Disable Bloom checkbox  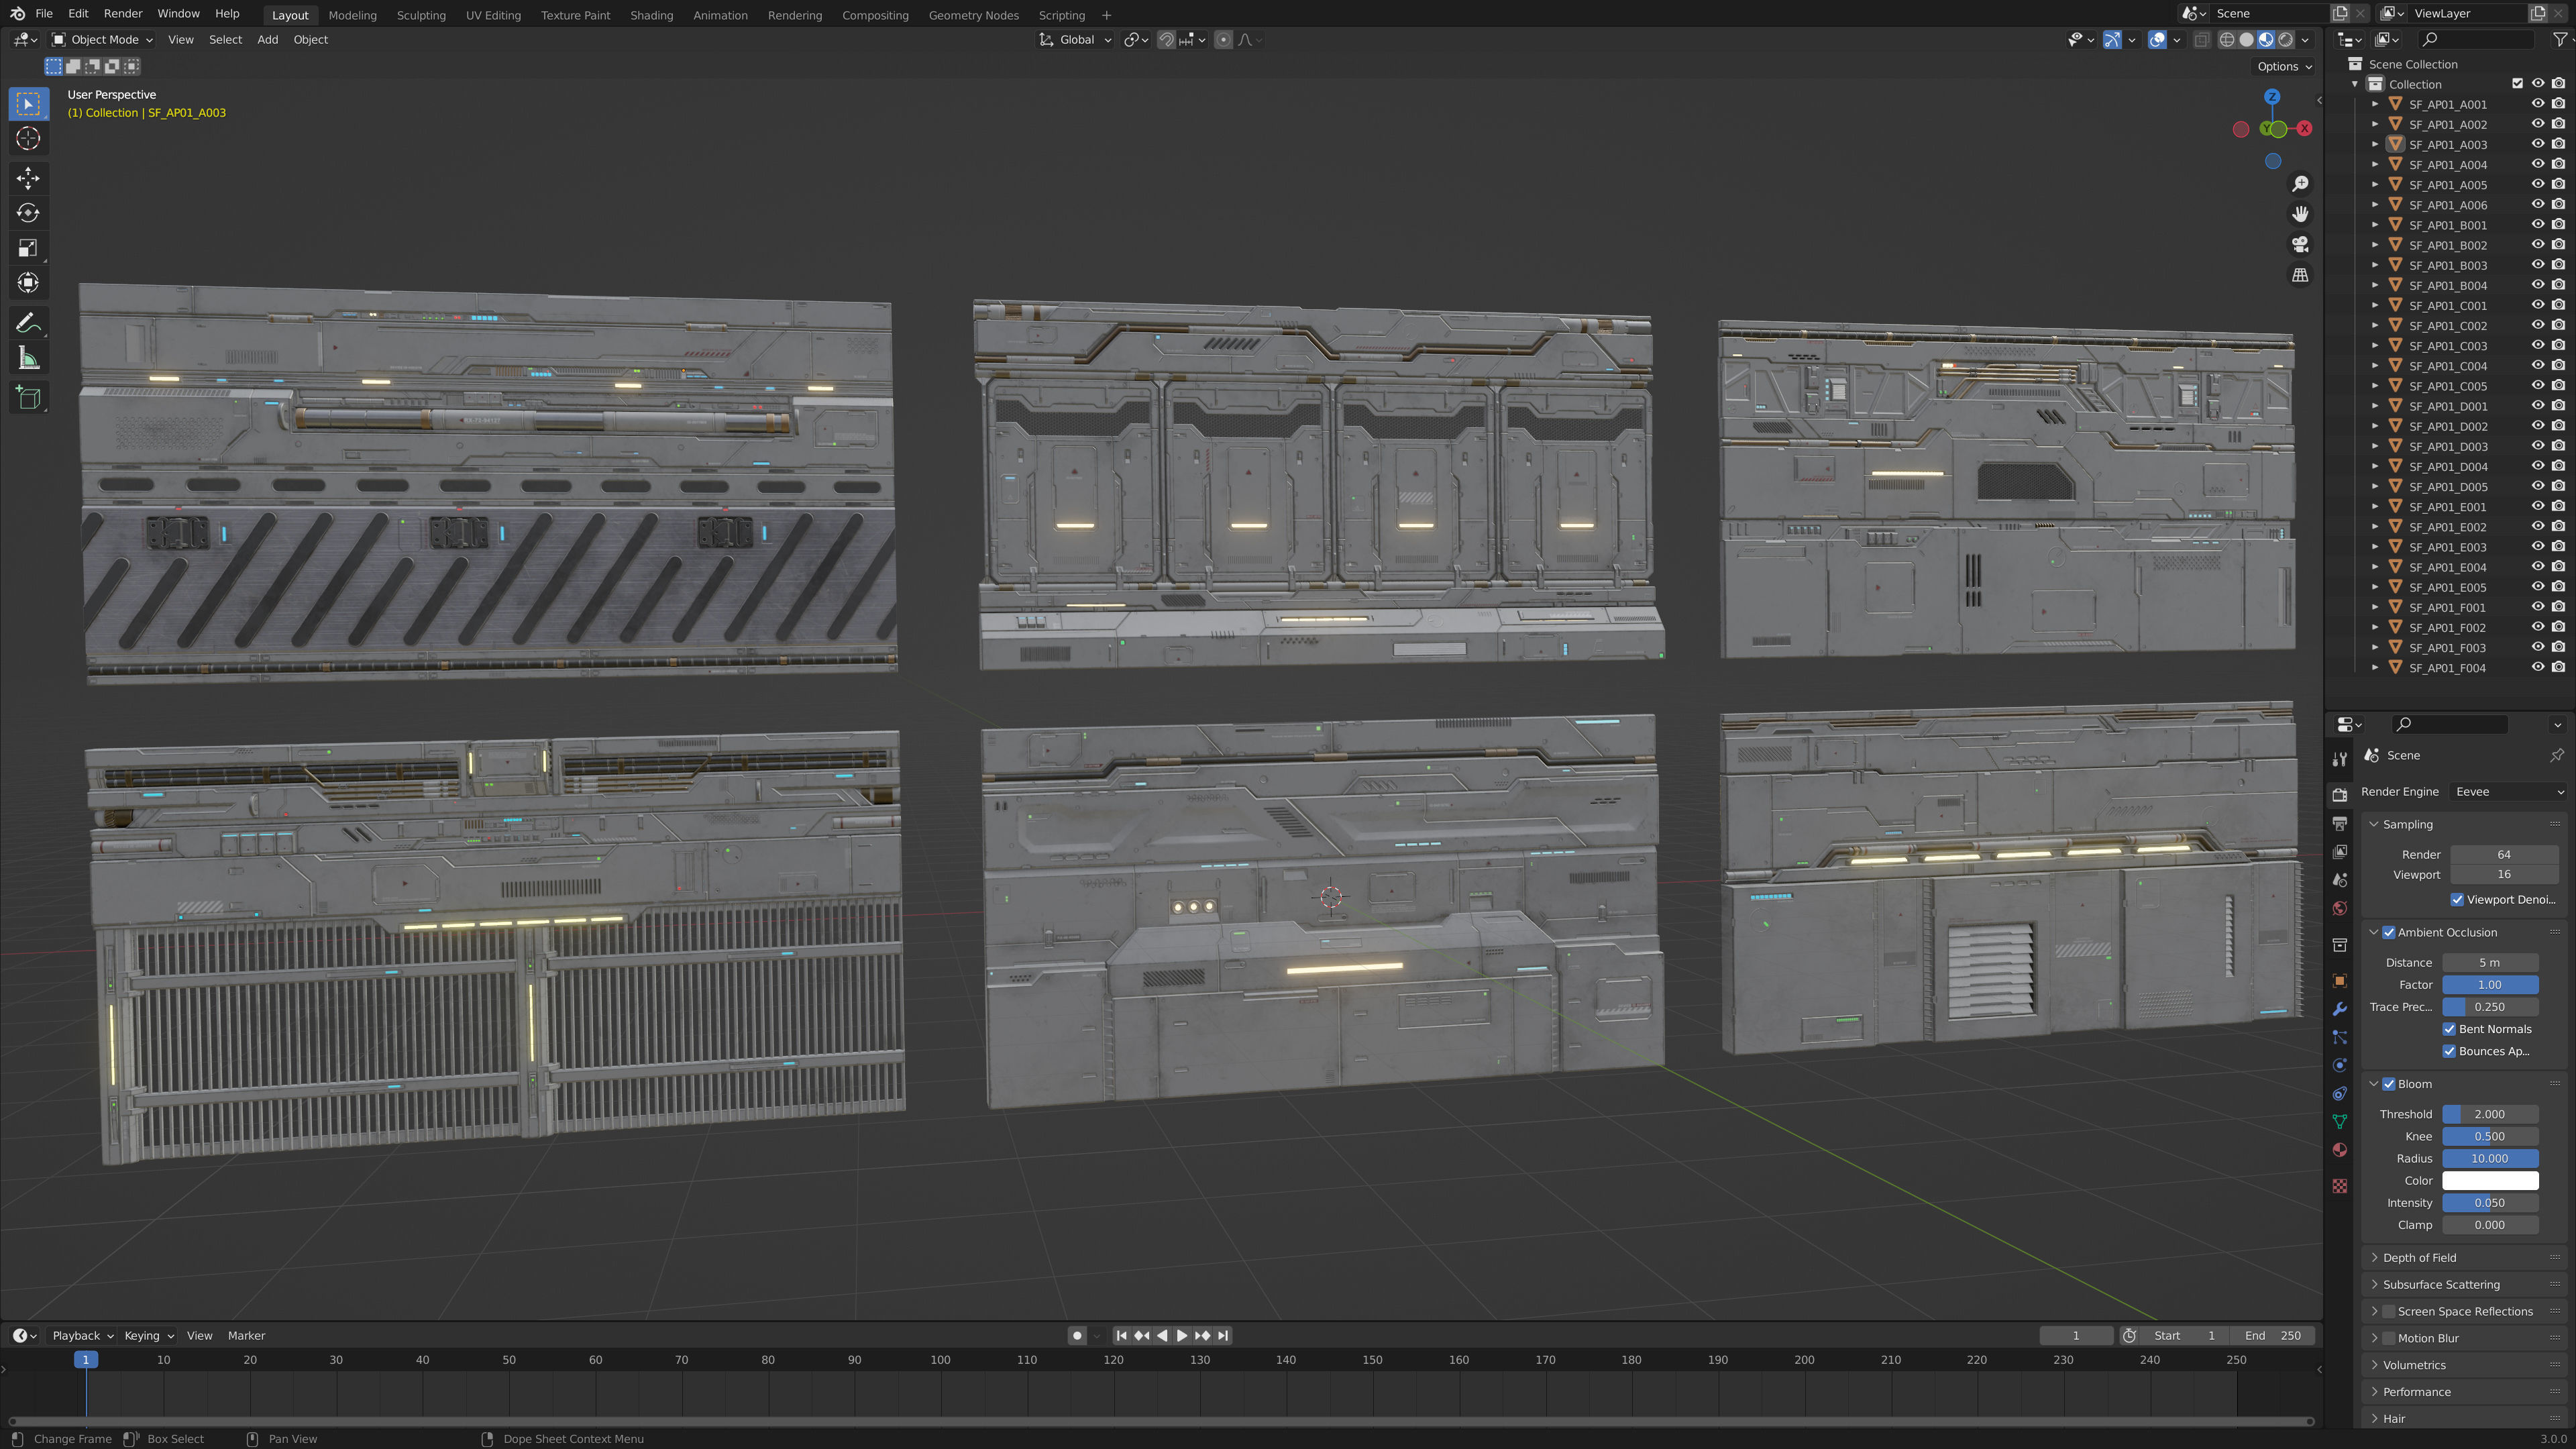[2388, 1084]
